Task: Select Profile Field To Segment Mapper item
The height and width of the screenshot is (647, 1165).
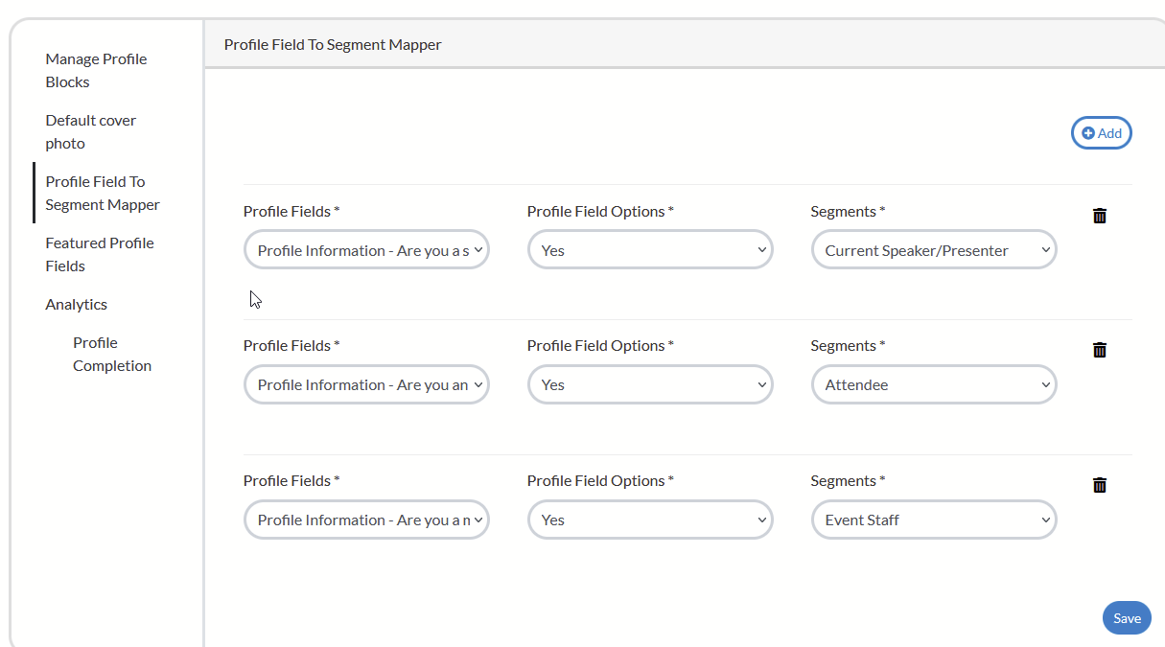Action: coord(102,193)
